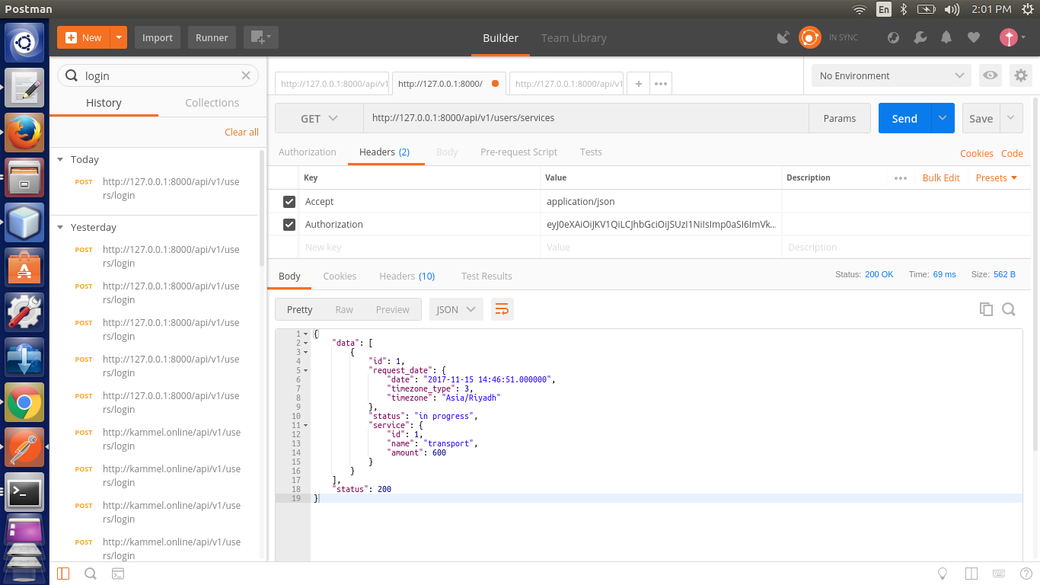Open the notifications bell icon
The image size is (1040, 585).
(946, 37)
